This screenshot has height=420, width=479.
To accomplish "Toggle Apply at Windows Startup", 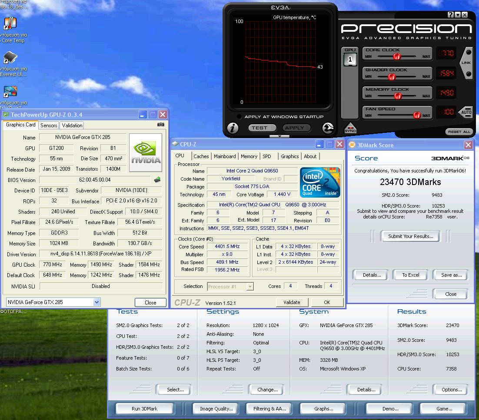I will [x=239, y=116].
